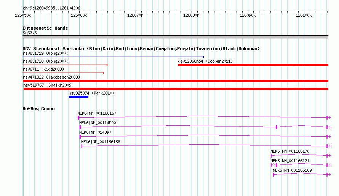The image size is (339, 196).
Task: Select variant label nsv831720 (Wong2007)
Action: 46,61
